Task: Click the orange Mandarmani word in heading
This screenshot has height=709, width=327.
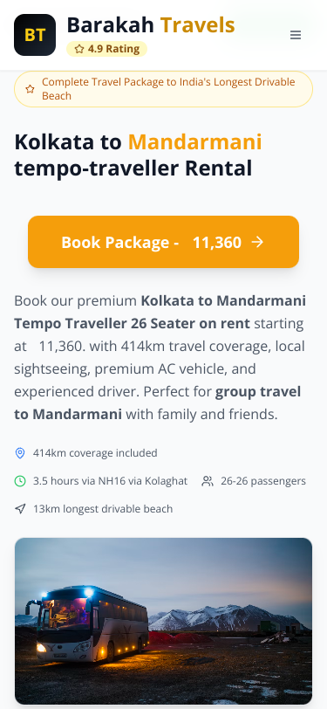Action: click(x=195, y=142)
